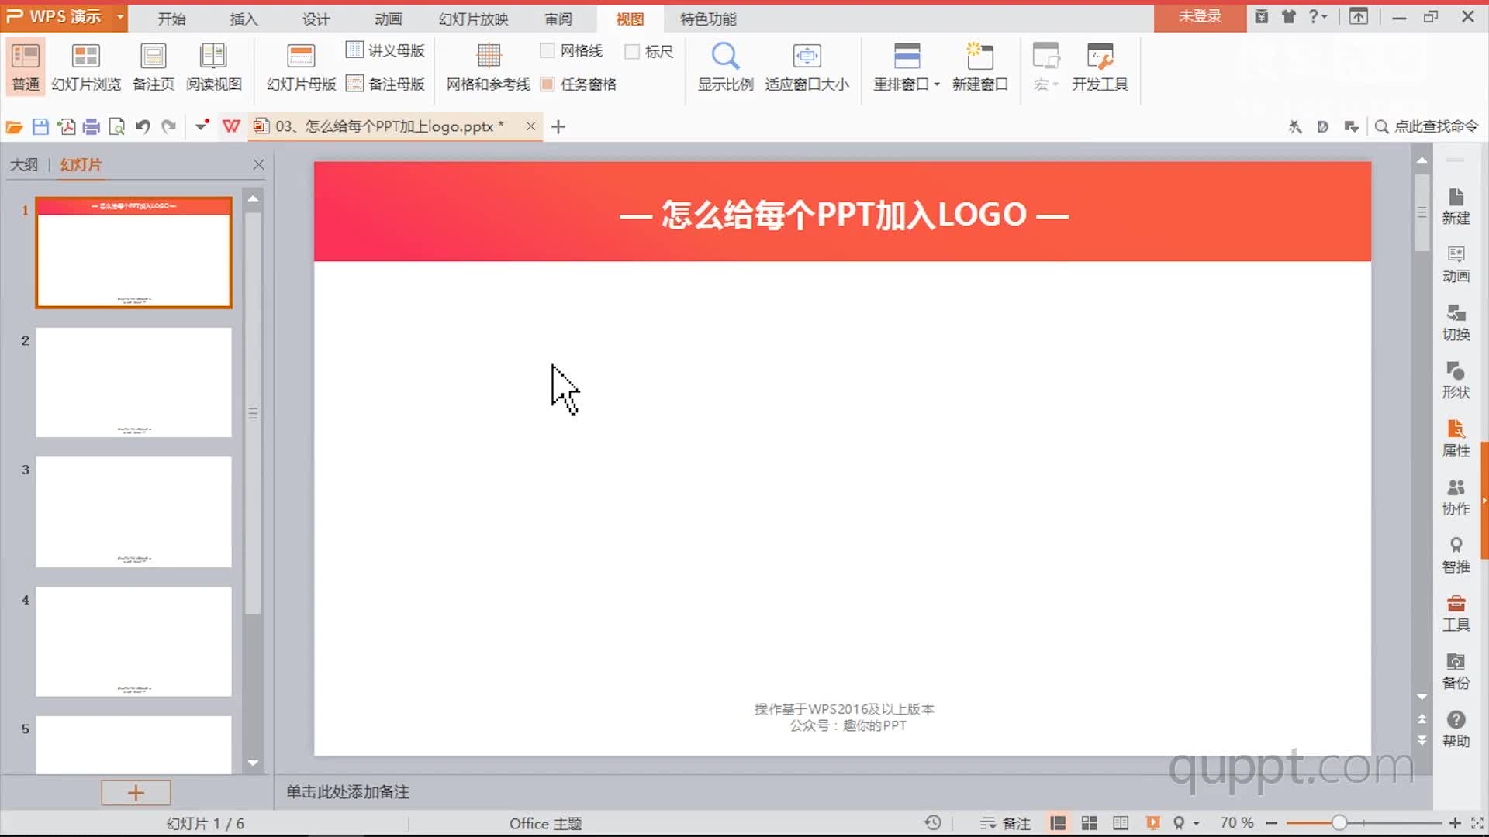Click the print preview icon
1489x837 pixels.
coord(117,126)
